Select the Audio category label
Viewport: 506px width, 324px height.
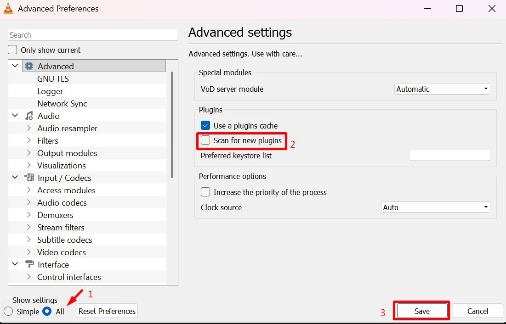(x=48, y=116)
